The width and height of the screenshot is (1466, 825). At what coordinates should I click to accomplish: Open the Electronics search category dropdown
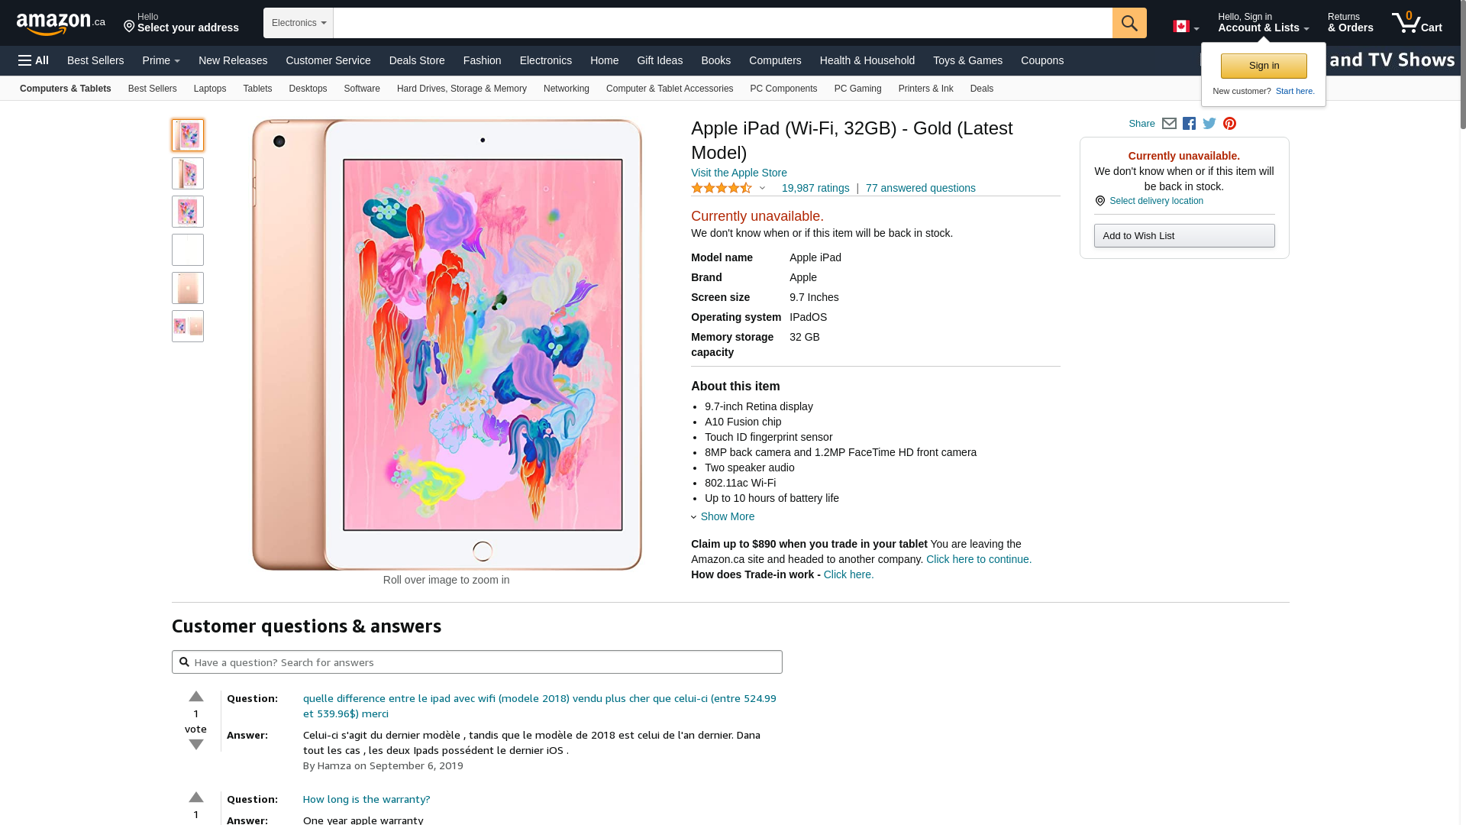coord(299,23)
